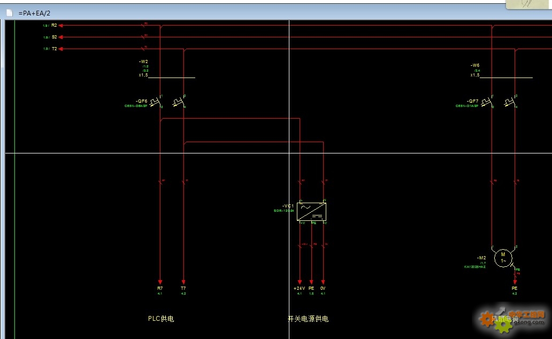Select the +24V output label
This screenshot has width=552, height=339.
(299, 288)
